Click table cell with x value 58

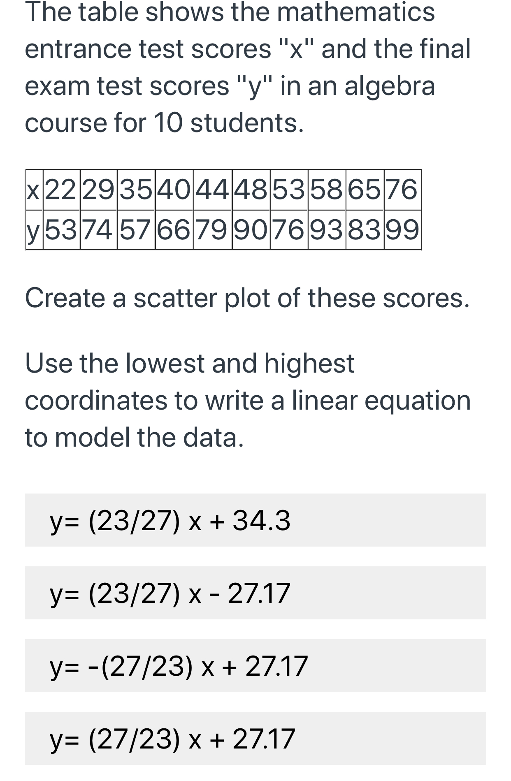click(327, 190)
